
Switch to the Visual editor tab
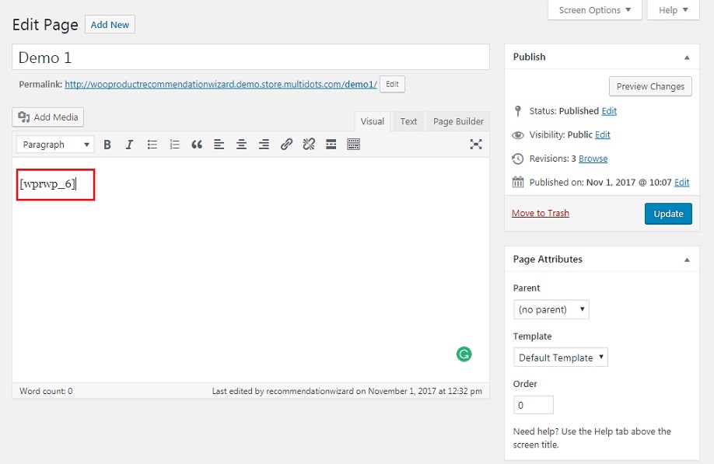(x=373, y=121)
